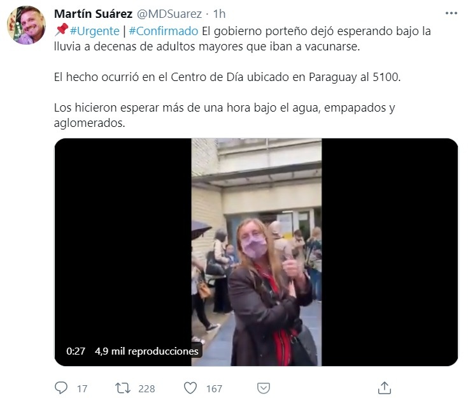Click the Martín Suárez display name
Viewport: 468px width, 405px height.
93,14
